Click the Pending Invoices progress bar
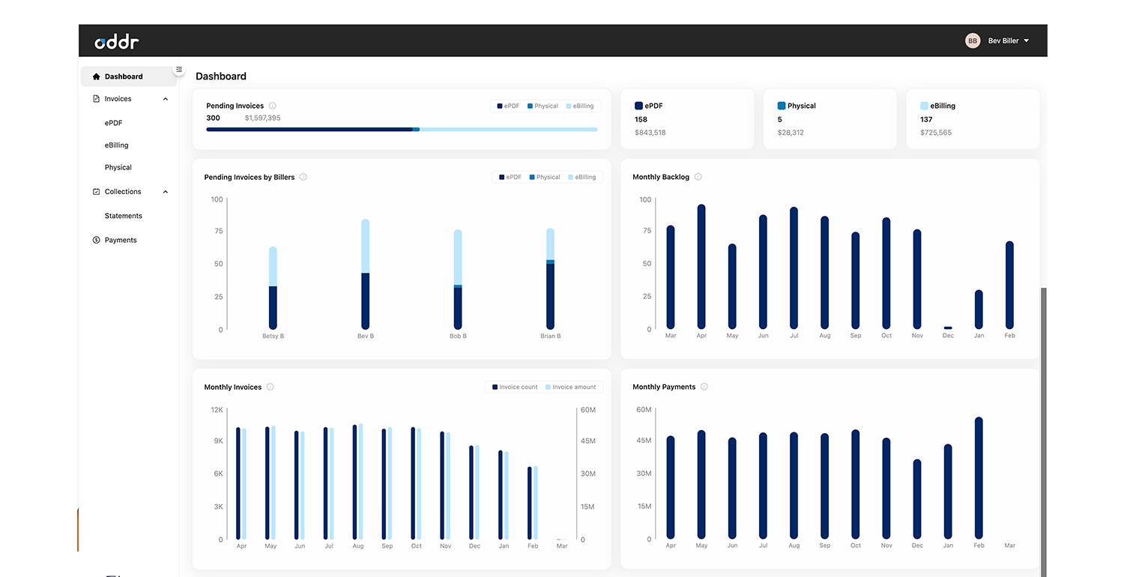The image size is (1124, 577). click(402, 130)
